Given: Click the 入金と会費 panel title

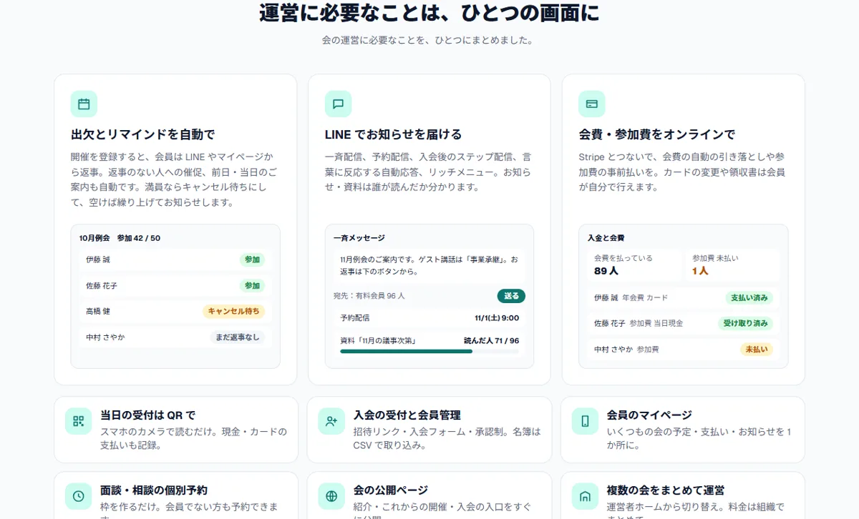Looking at the screenshot, I should (x=606, y=238).
